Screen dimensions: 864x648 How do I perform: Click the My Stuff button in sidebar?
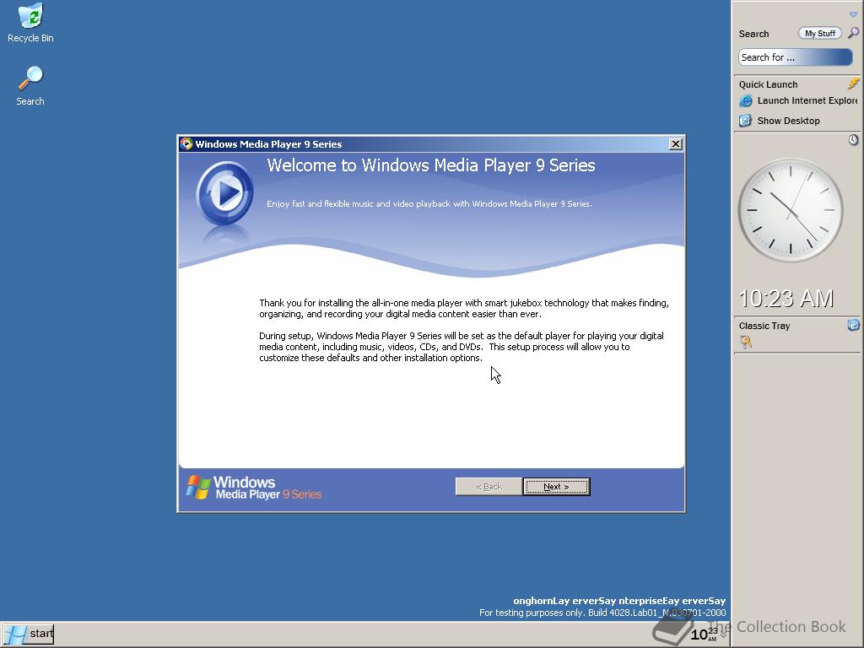pos(819,33)
